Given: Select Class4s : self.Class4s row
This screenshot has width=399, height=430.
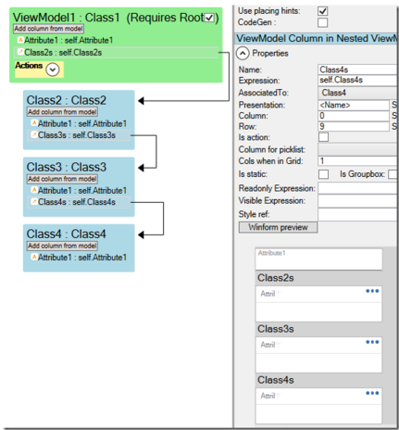Looking at the screenshot, I should point(79,202).
